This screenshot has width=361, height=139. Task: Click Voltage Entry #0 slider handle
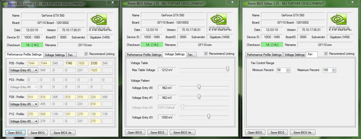click(x=199, y=87)
